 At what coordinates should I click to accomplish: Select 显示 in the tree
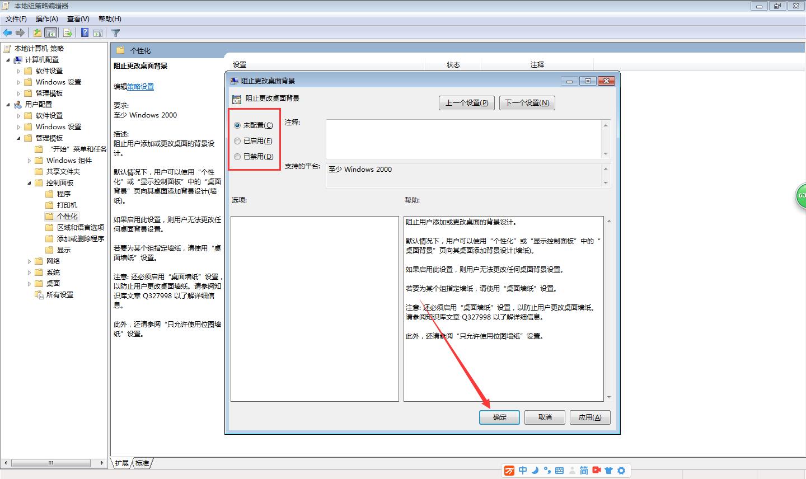click(x=64, y=250)
